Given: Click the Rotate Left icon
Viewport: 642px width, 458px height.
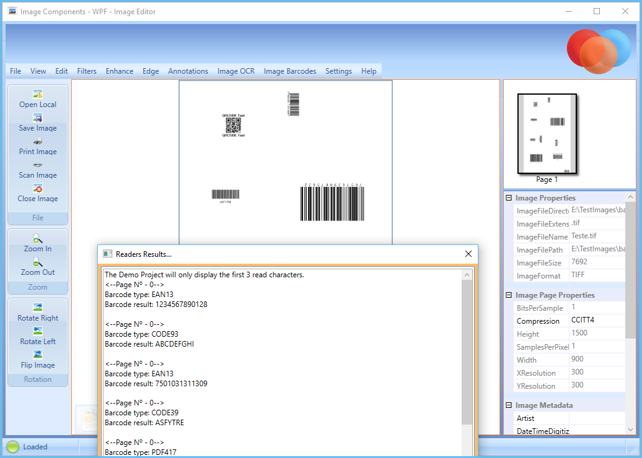Looking at the screenshot, I should [38, 331].
